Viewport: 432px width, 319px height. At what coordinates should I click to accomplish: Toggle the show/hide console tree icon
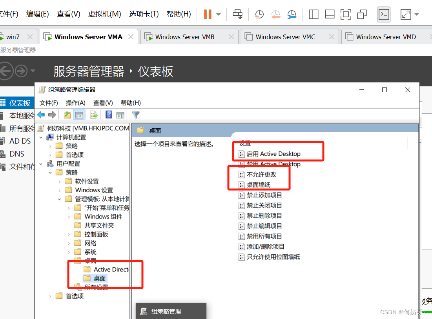(x=79, y=115)
